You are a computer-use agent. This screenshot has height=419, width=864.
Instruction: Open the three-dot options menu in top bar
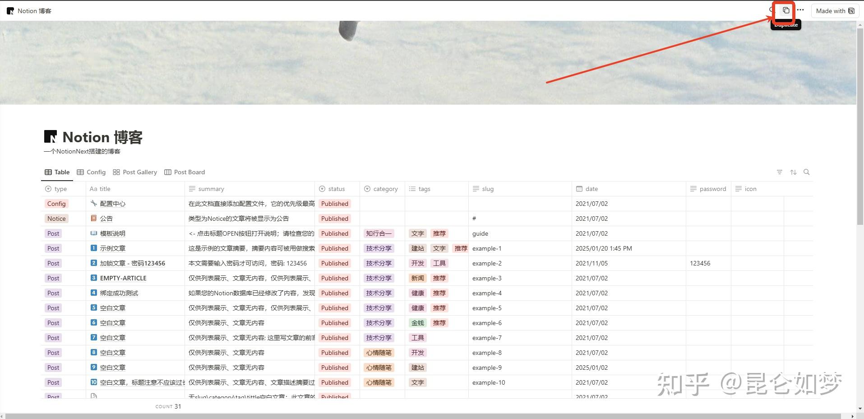[x=799, y=9]
